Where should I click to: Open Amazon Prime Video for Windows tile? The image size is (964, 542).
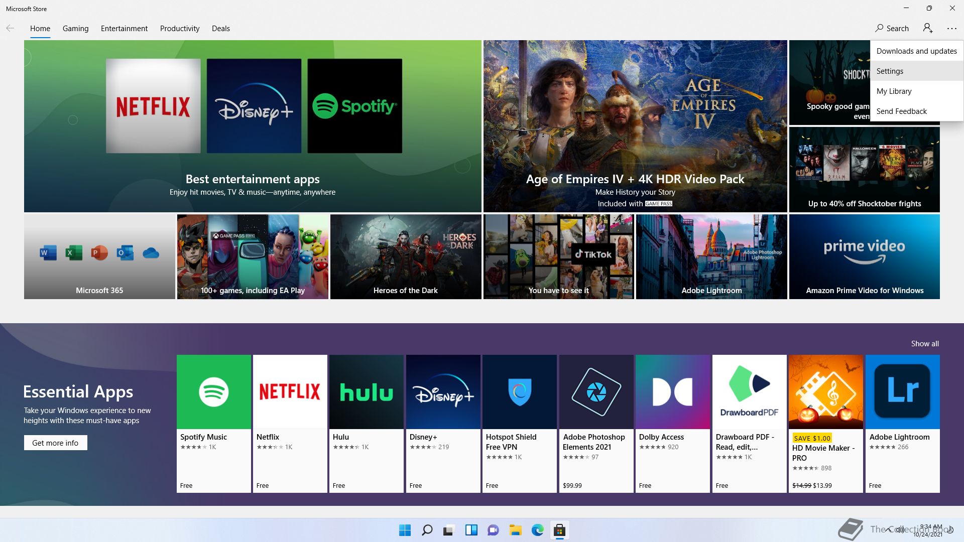865,257
